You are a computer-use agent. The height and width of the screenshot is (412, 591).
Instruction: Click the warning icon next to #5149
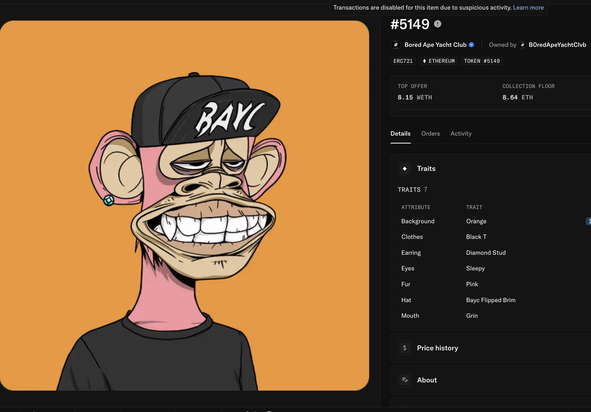click(438, 24)
